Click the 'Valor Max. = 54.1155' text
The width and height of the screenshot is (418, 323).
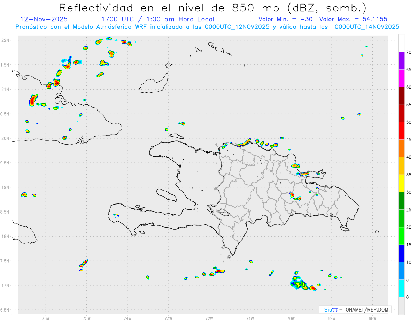(353, 19)
